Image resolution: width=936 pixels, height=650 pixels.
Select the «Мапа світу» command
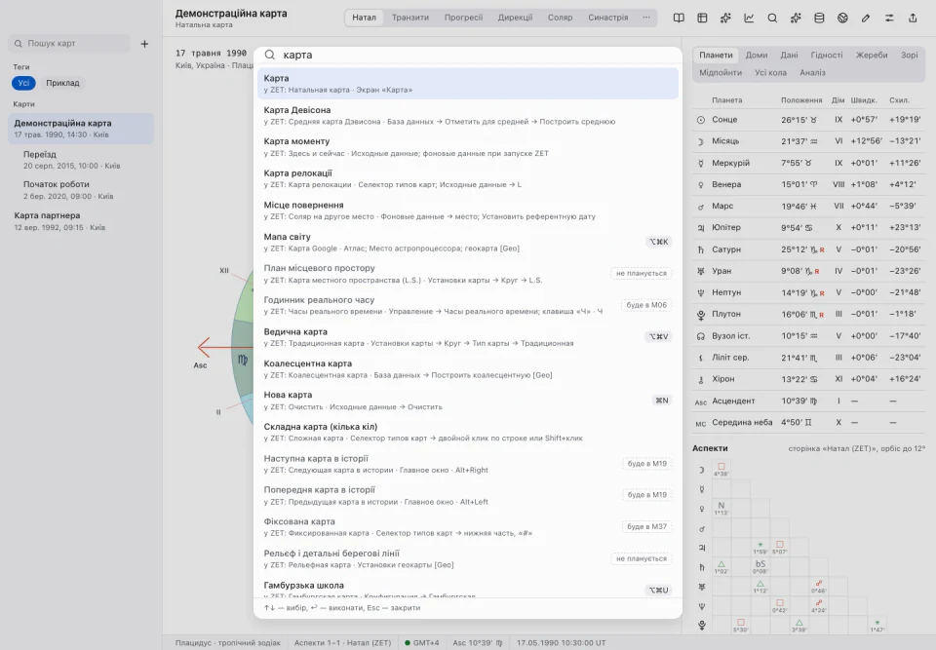click(468, 242)
